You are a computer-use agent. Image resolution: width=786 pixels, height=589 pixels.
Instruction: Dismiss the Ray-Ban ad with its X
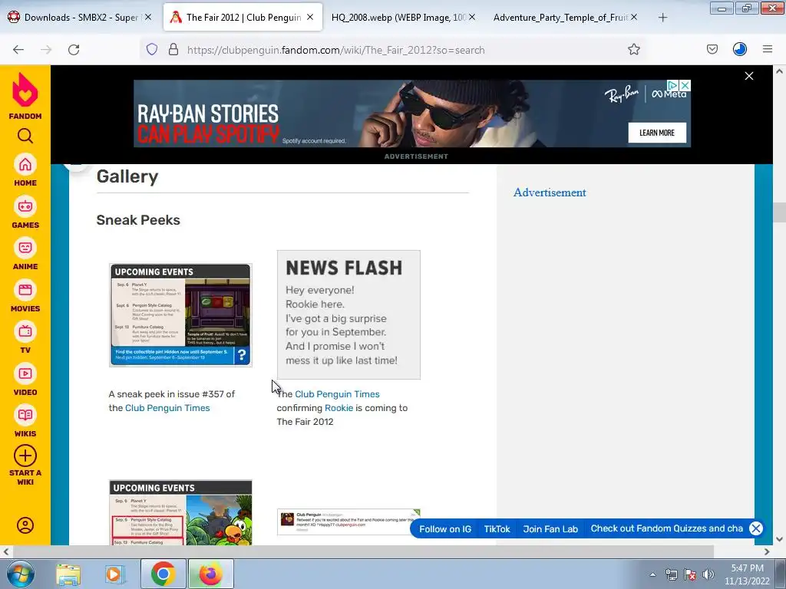(x=685, y=85)
